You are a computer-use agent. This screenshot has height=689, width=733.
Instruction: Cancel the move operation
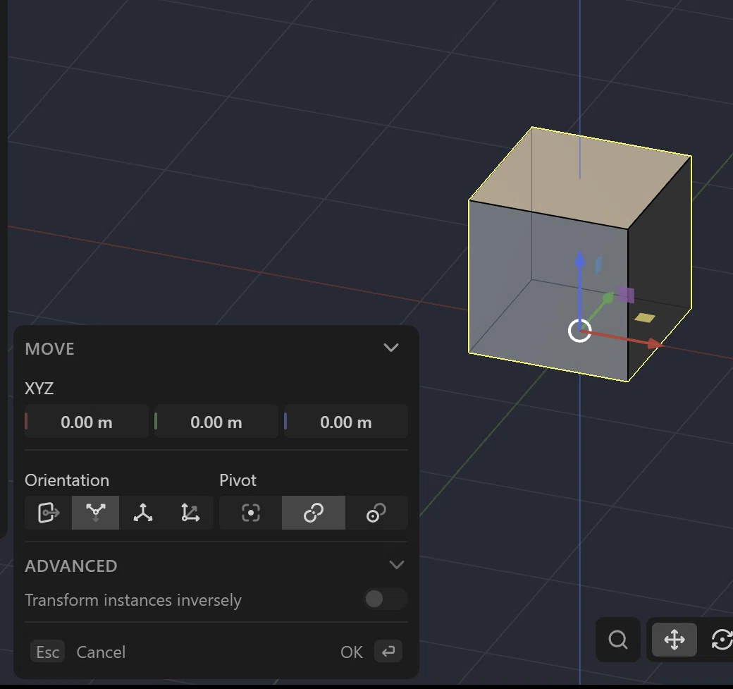(101, 652)
